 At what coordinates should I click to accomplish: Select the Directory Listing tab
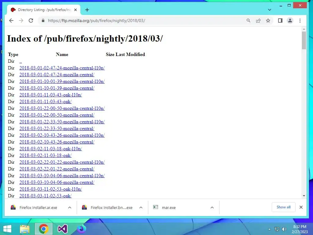43,10
